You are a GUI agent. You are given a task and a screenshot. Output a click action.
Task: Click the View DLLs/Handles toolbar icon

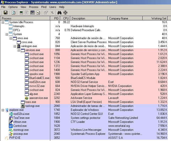pyautogui.click(x=38, y=13)
